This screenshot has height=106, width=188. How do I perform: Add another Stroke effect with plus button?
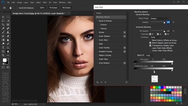point(125,32)
